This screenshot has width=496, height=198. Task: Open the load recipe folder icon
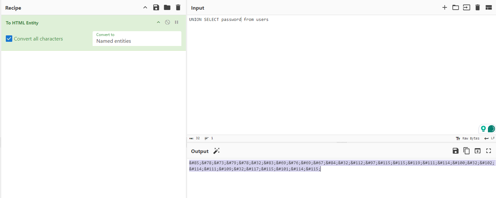point(167,8)
